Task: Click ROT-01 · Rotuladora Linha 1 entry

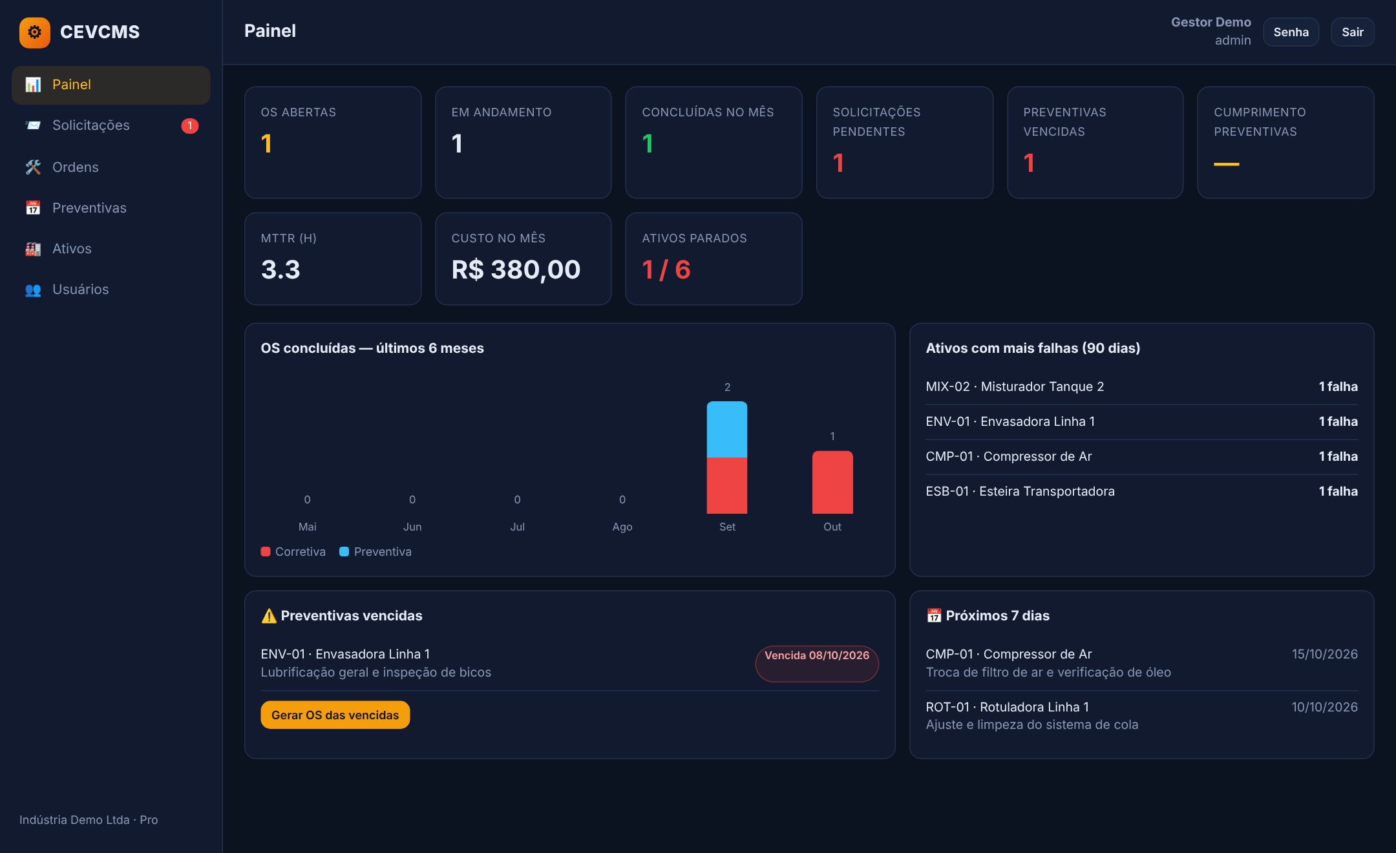Action: tap(1141, 716)
